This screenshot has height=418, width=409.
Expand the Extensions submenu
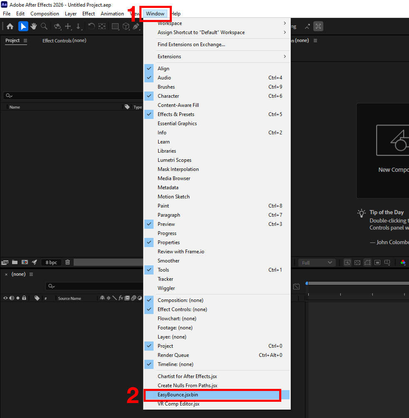point(217,57)
